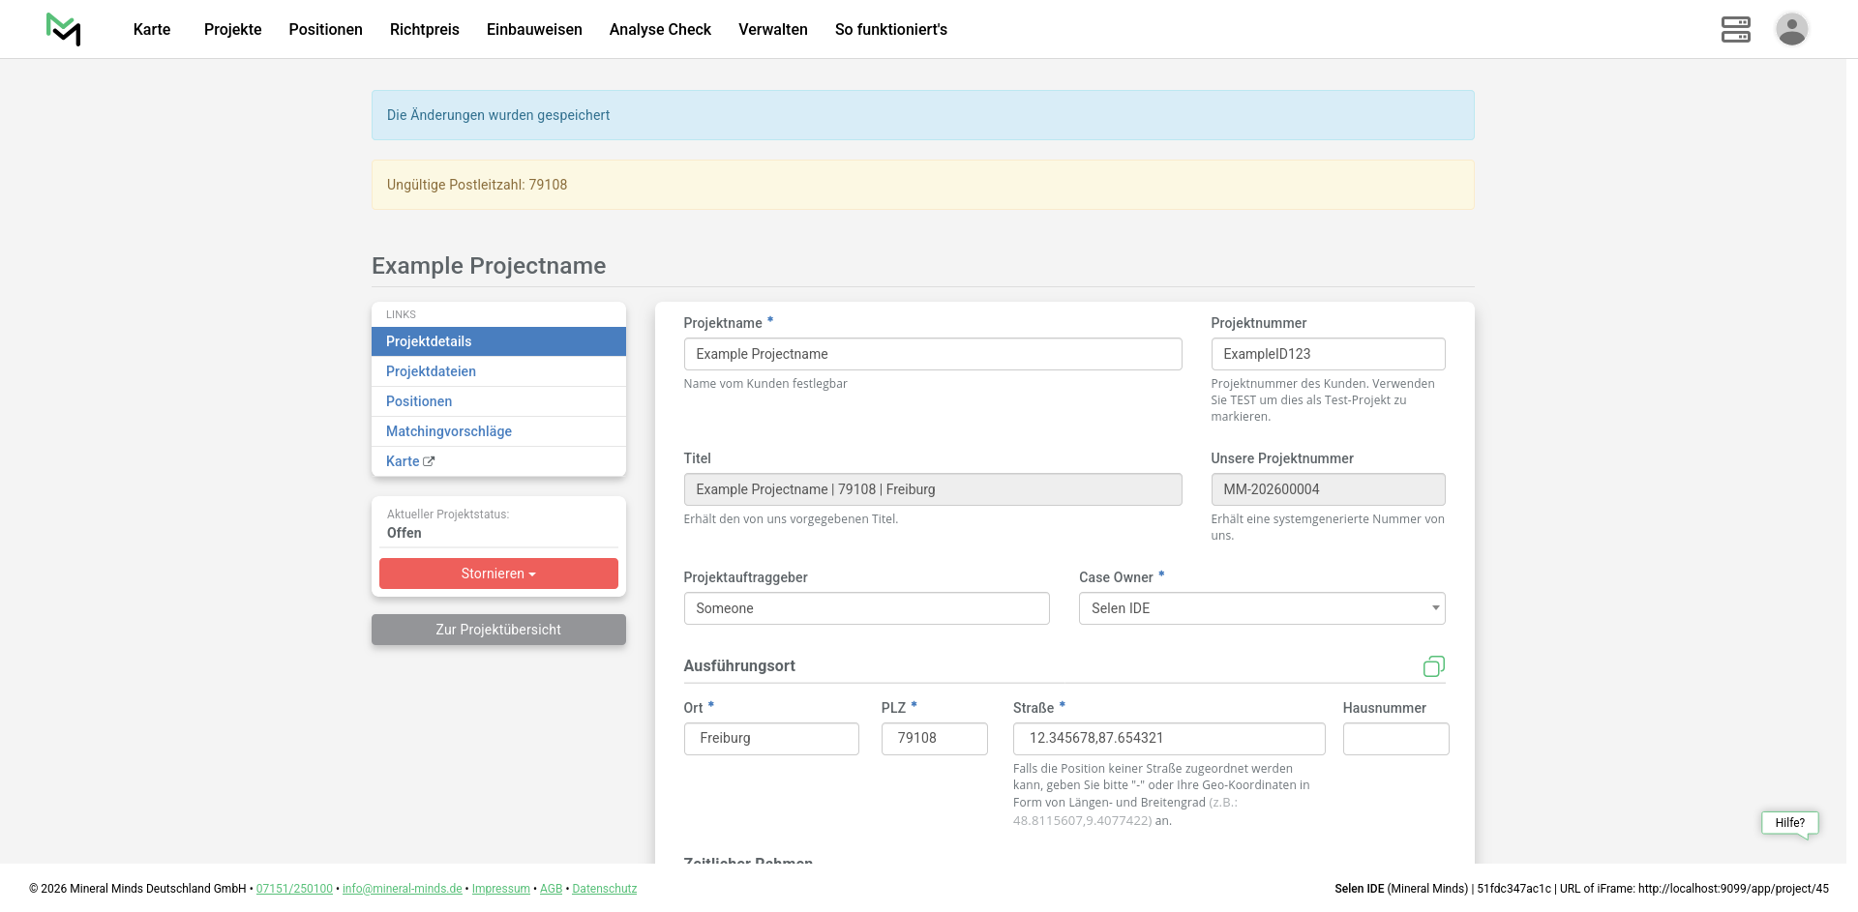Image resolution: width=1858 pixels, height=912 pixels.
Task: Go to Analyse Check in navigation
Action: point(660,29)
